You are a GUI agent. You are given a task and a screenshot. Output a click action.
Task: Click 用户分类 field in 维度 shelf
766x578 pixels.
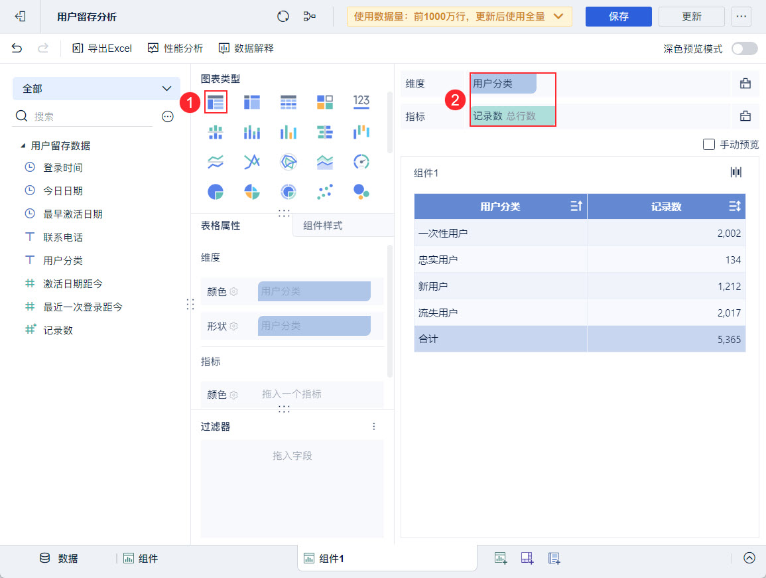tap(503, 84)
